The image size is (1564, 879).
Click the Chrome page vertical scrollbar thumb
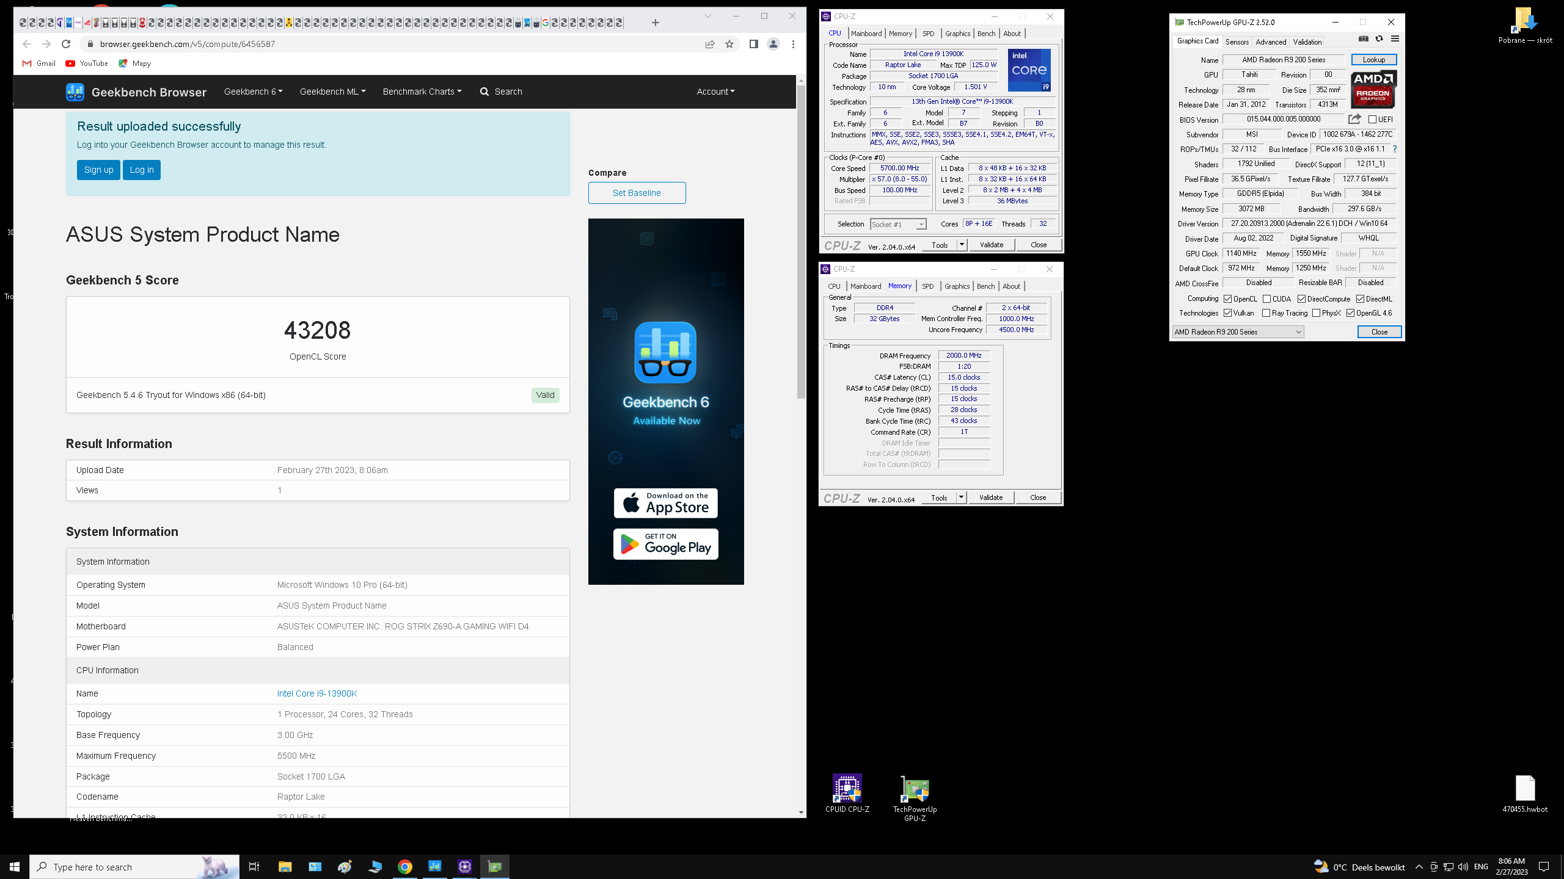point(801,241)
